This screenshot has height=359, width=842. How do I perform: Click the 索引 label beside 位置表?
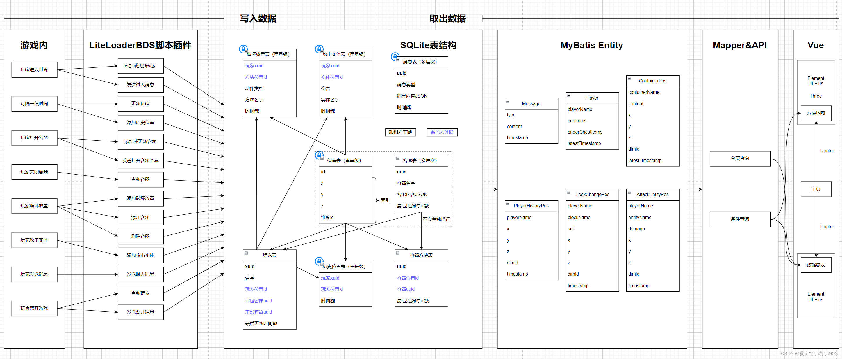click(x=385, y=200)
